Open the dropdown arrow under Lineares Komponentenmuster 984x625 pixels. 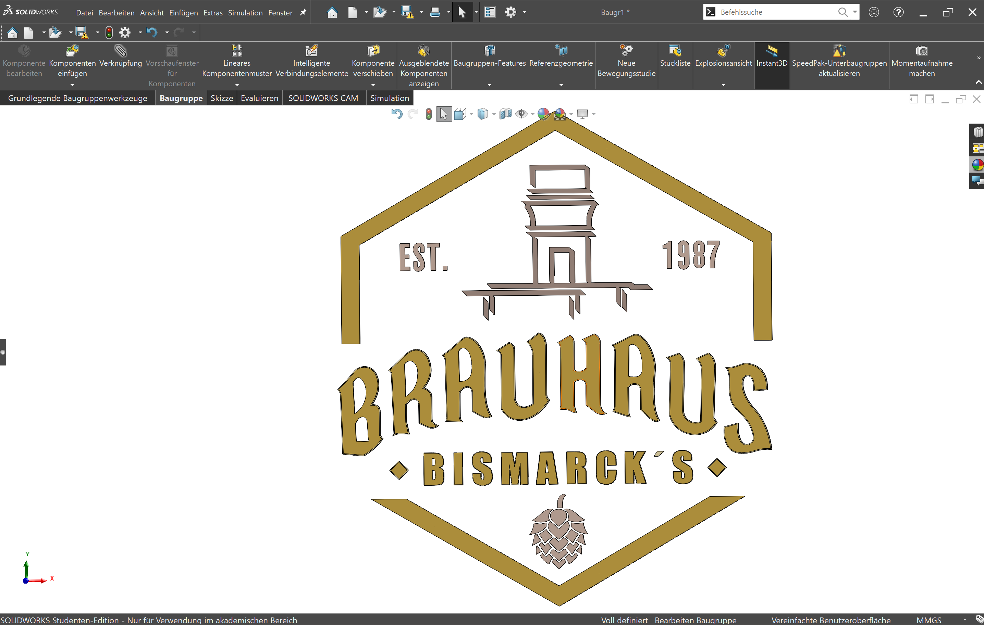237,85
